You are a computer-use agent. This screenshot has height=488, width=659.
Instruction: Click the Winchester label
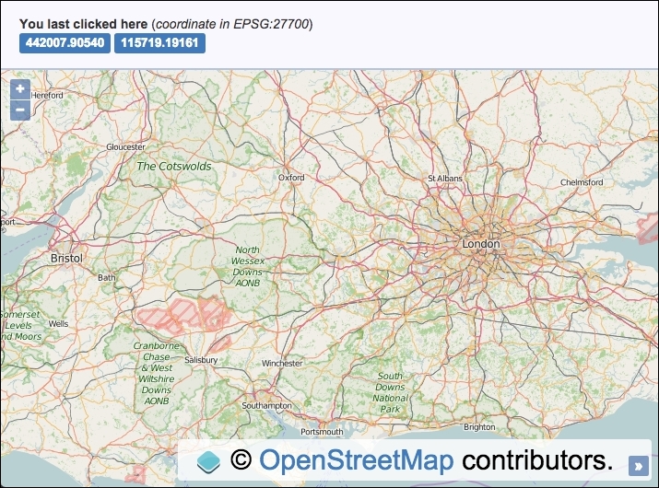pyautogui.click(x=282, y=364)
